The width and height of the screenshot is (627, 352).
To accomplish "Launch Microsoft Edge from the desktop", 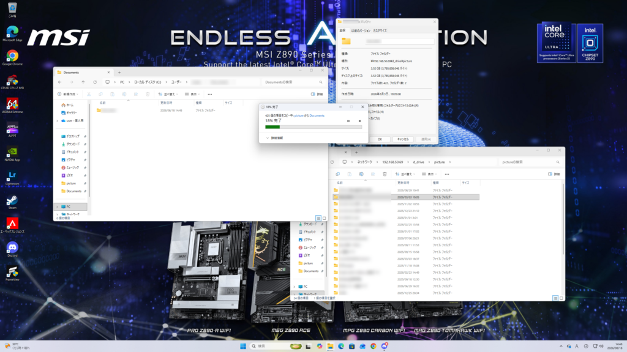I will [12, 34].
